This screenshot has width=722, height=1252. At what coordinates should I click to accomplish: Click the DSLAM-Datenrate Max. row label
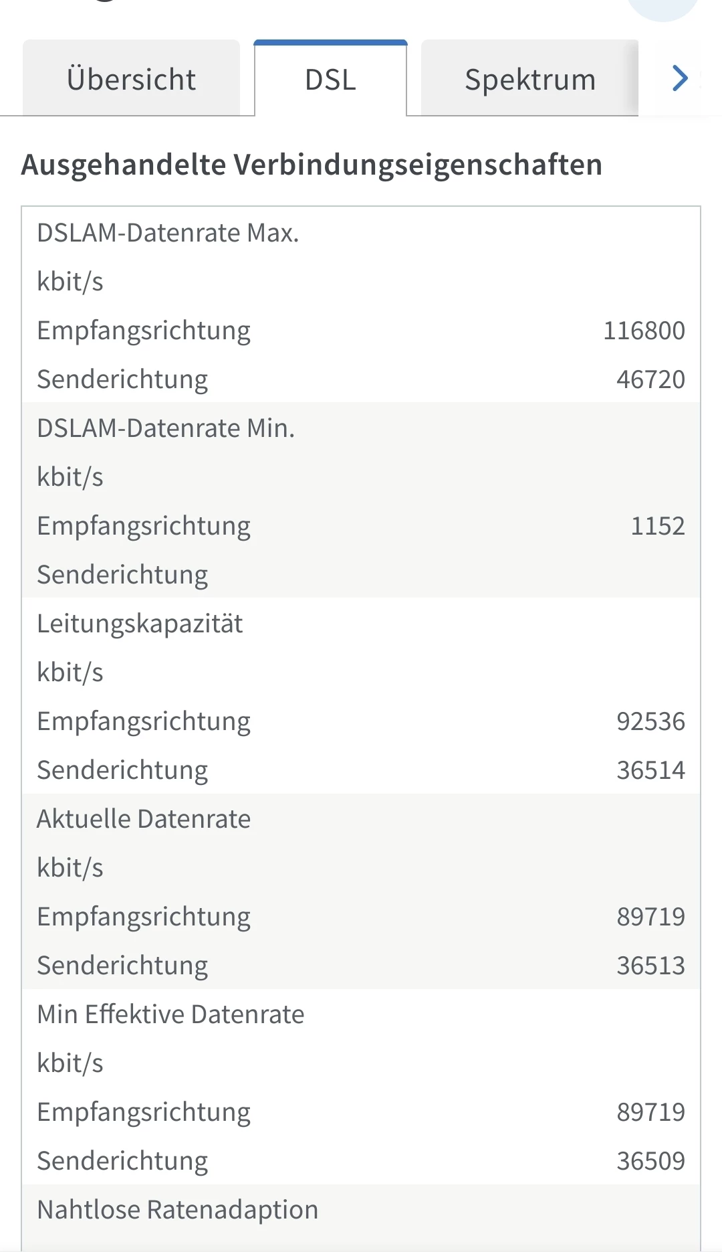pos(168,233)
